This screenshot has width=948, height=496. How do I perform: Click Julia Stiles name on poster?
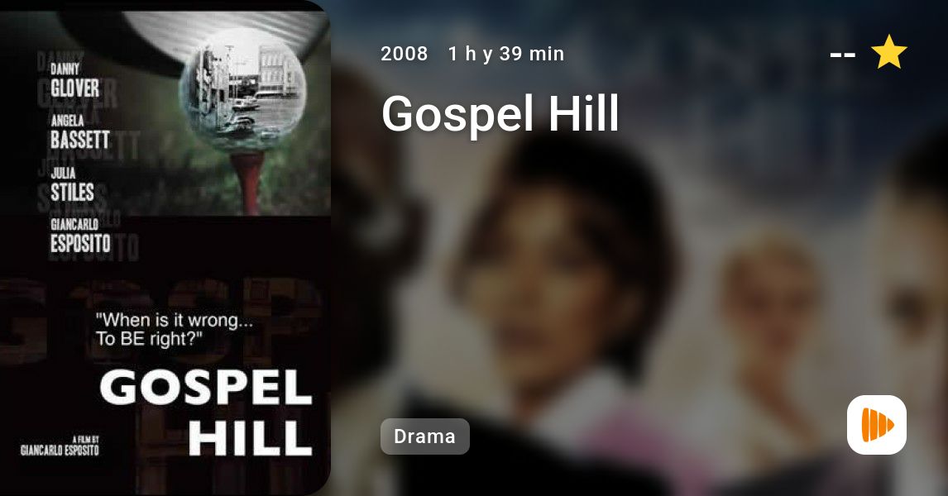[x=72, y=184]
